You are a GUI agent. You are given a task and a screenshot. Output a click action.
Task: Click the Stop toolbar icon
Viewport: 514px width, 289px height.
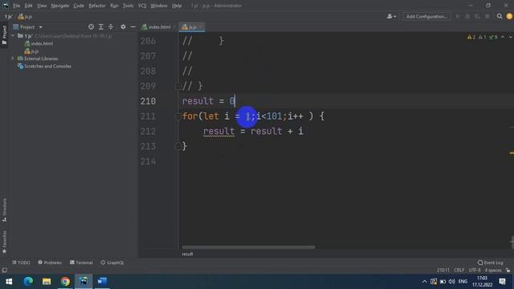point(487,16)
